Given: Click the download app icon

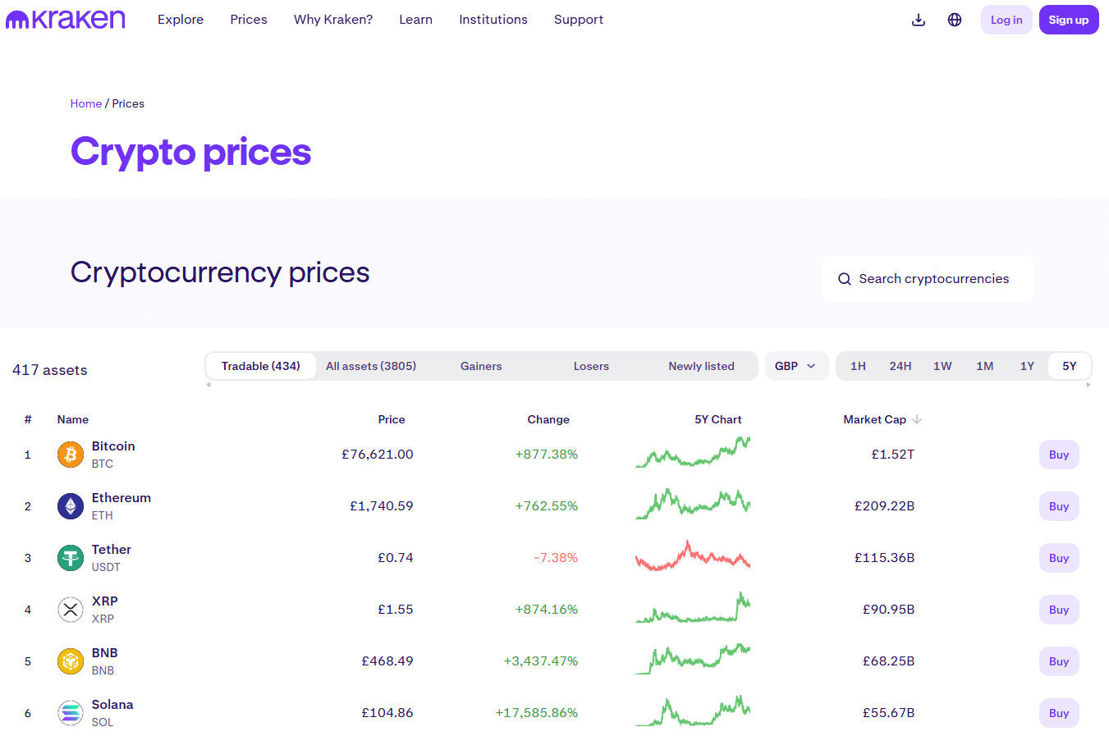Looking at the screenshot, I should click(919, 20).
